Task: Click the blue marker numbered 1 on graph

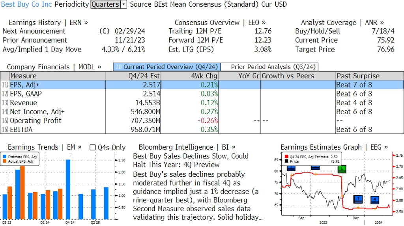Action: [358, 199]
